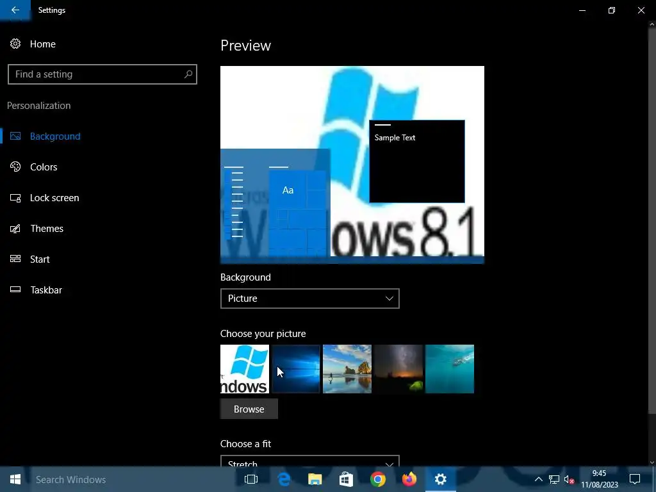
Task: Open the Action Center notification icon
Action: (635, 479)
